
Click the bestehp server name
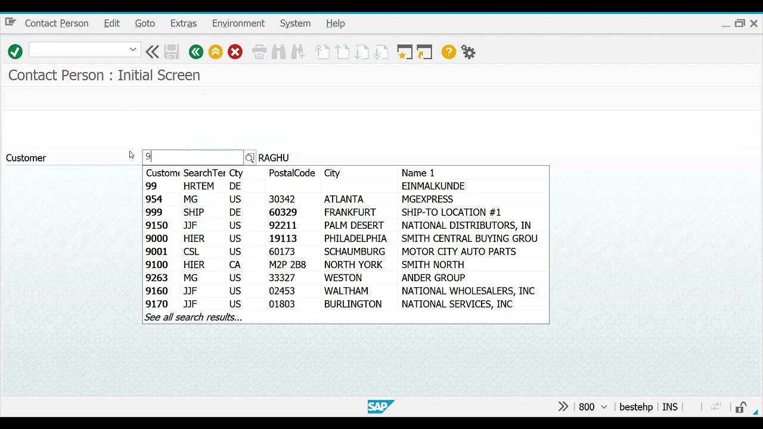[636, 407]
